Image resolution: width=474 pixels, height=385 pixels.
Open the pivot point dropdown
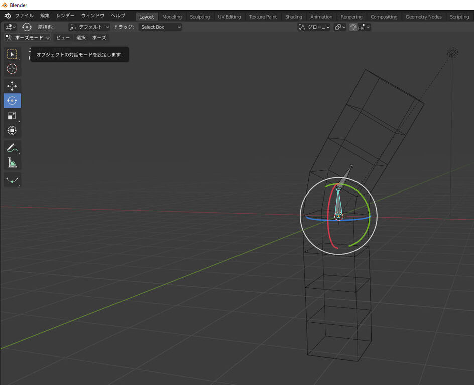pos(340,27)
